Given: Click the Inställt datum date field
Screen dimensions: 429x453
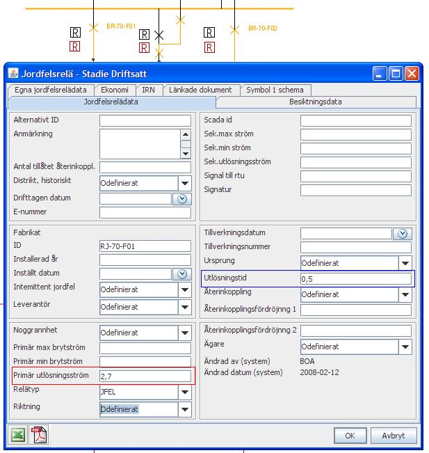Looking at the screenshot, I should point(136,274).
